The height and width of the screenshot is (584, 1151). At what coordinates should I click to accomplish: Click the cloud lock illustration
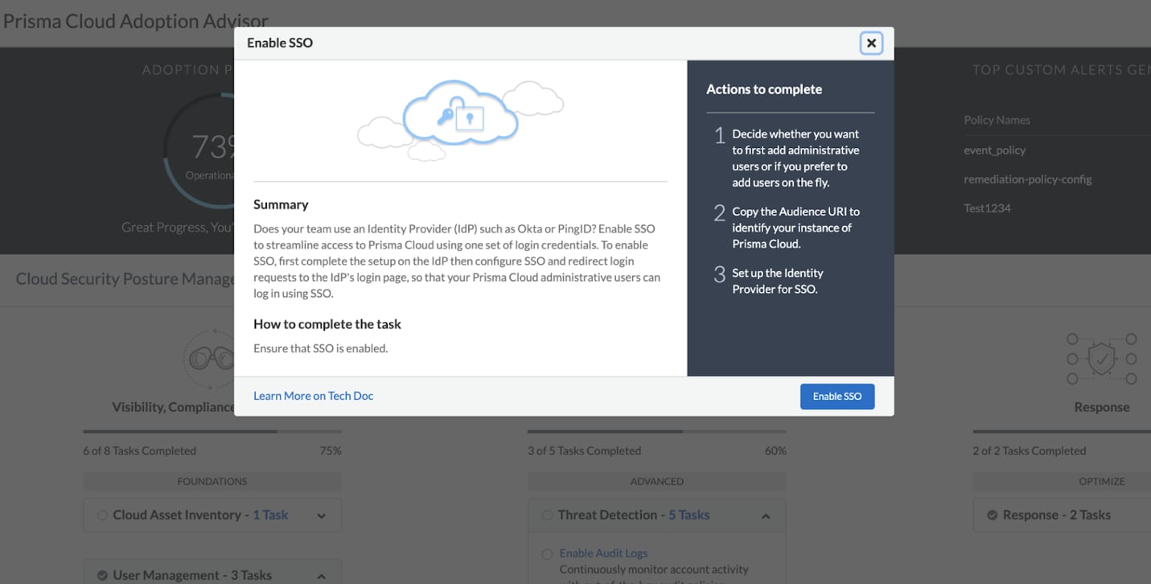click(x=460, y=120)
